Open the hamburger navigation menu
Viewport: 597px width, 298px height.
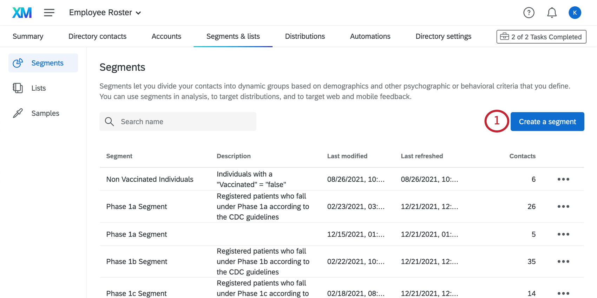pos(49,13)
